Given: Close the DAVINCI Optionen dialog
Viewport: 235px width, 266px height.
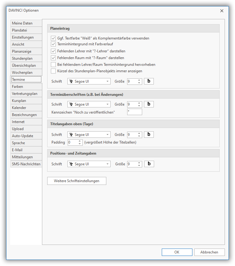Looking at the screenshot, I should pos(222,11).
